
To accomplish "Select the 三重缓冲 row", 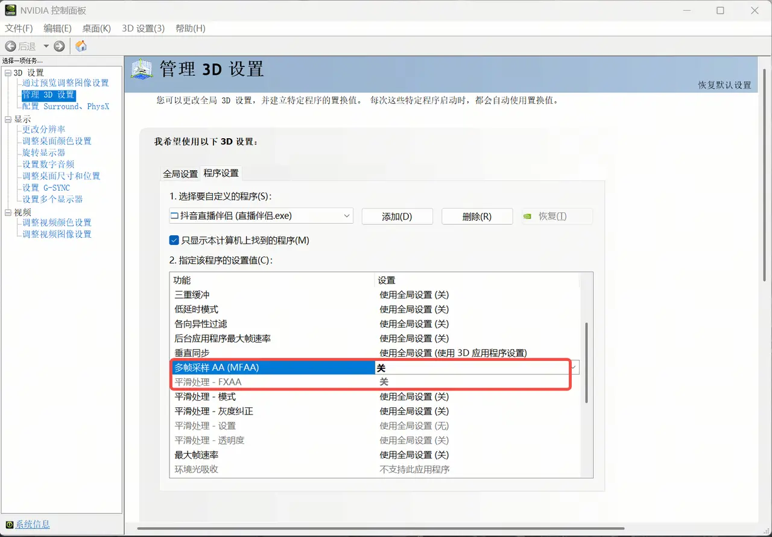I will coord(375,295).
